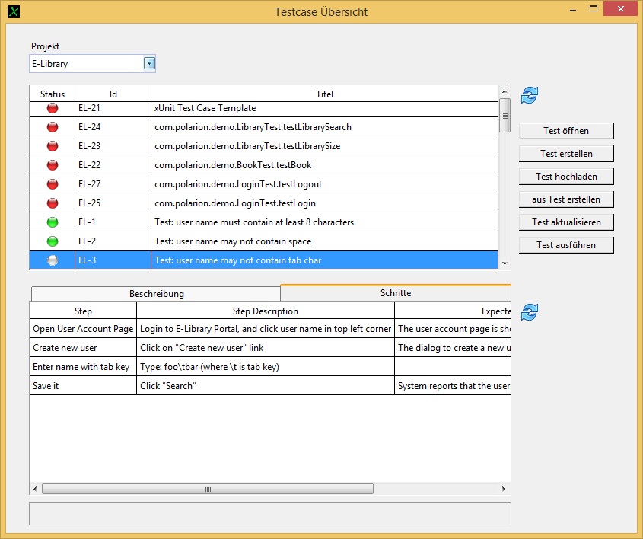Click the white status icon of EL-3
Image resolution: width=643 pixels, height=539 pixels.
(x=53, y=260)
